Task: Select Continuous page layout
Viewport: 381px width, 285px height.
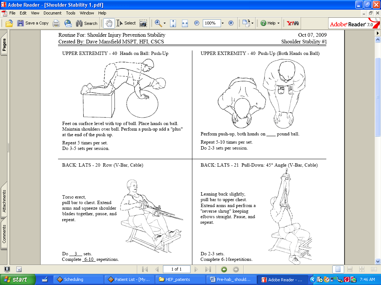Action: 350,269
